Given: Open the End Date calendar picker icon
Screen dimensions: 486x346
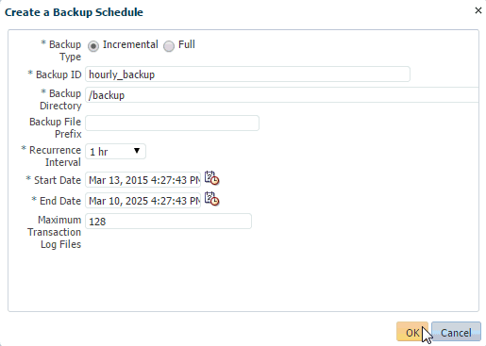Looking at the screenshot, I should click(x=211, y=199).
